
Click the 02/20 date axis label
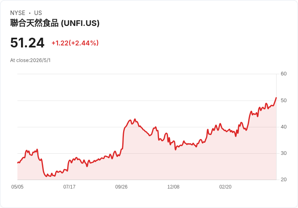point(225,187)
